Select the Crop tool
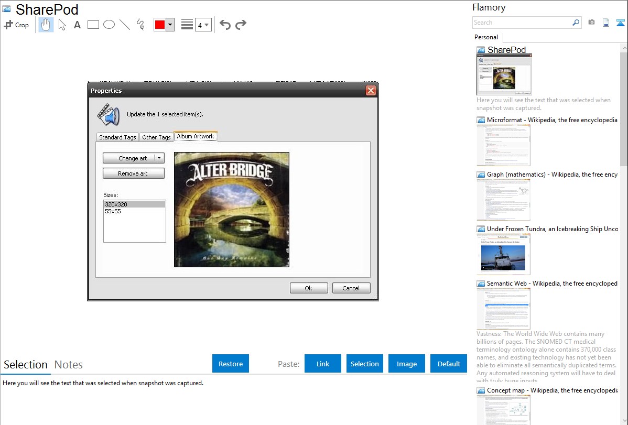 pyautogui.click(x=16, y=25)
